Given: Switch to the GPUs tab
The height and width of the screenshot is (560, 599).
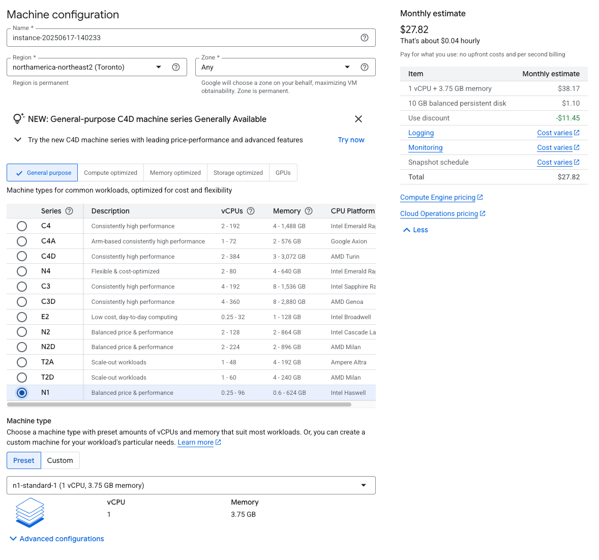Looking at the screenshot, I should pyautogui.click(x=283, y=173).
